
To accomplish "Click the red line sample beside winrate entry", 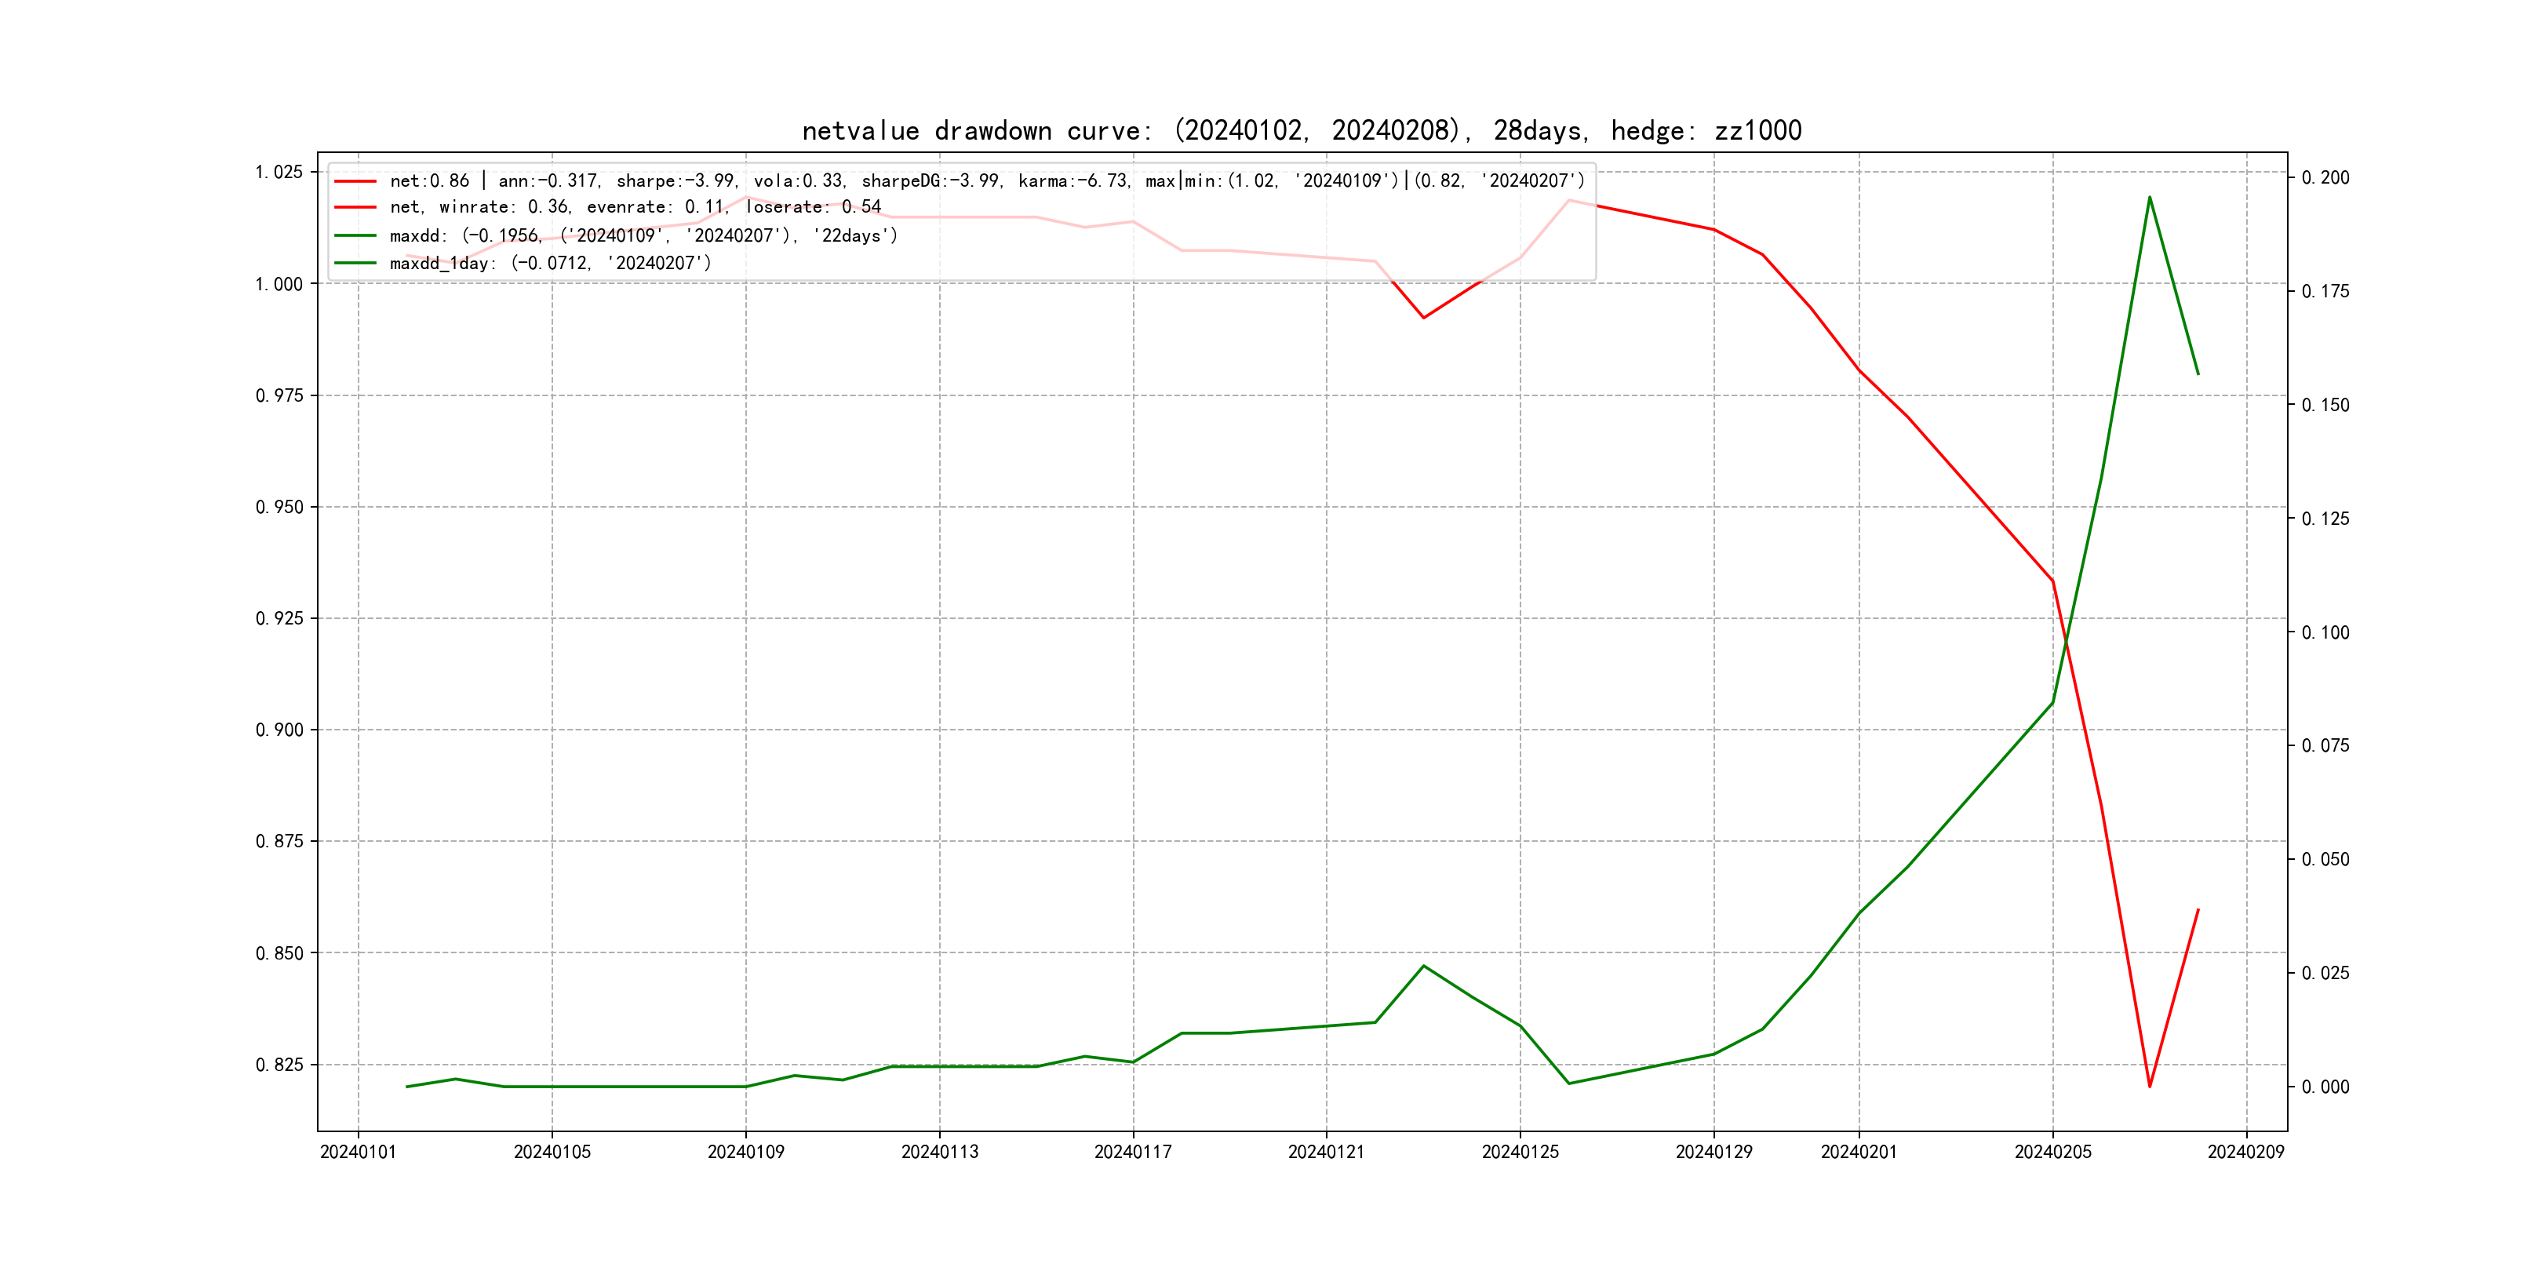I will pos(355,207).
